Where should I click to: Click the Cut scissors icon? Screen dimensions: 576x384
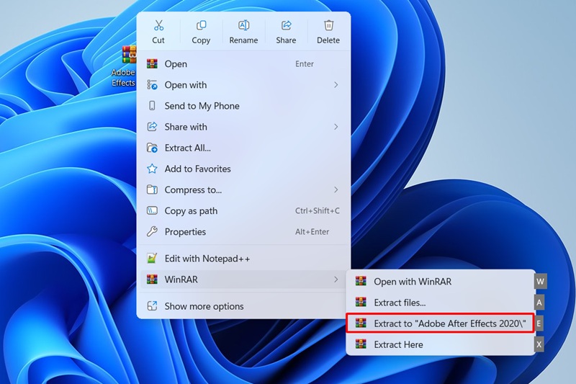[158, 25]
